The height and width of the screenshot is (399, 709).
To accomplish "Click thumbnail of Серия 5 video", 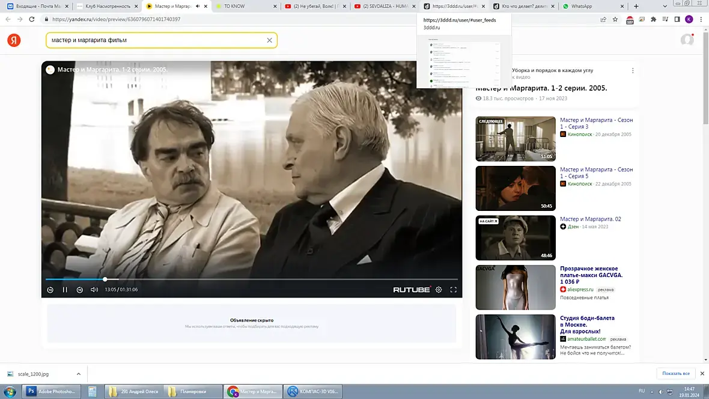I will [x=516, y=188].
